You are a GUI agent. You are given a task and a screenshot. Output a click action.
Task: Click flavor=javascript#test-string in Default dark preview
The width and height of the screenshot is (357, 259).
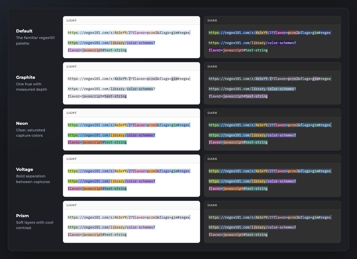tap(238, 50)
